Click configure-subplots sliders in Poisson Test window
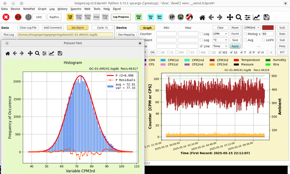This screenshot has width=290, height=174. pyautogui.click(x=44, y=54)
